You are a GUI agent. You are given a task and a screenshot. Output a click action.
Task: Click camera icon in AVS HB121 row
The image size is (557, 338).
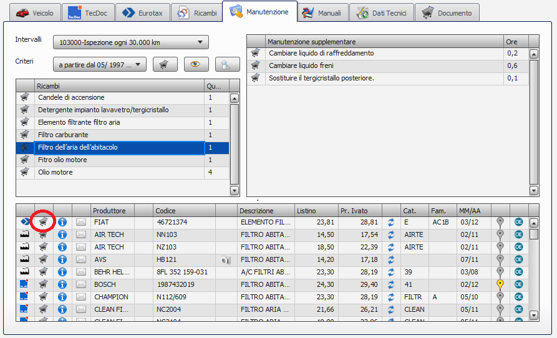click(226, 259)
